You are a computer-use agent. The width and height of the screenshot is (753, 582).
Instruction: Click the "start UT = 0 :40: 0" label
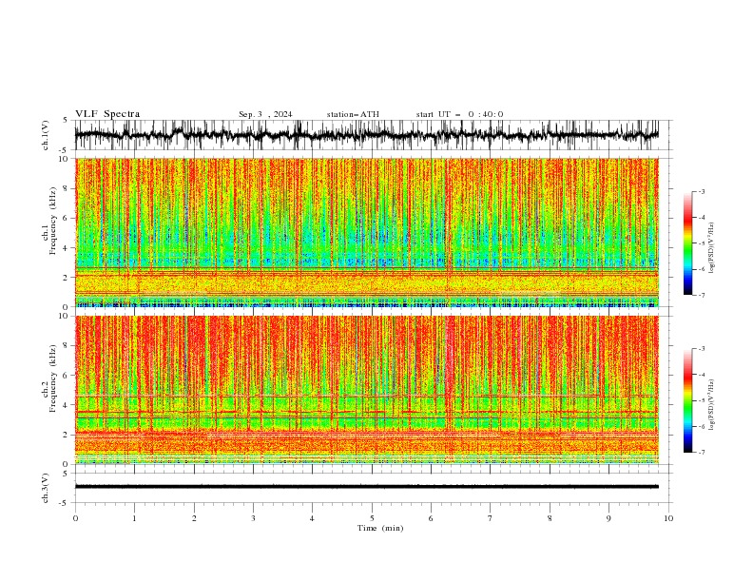coord(459,114)
